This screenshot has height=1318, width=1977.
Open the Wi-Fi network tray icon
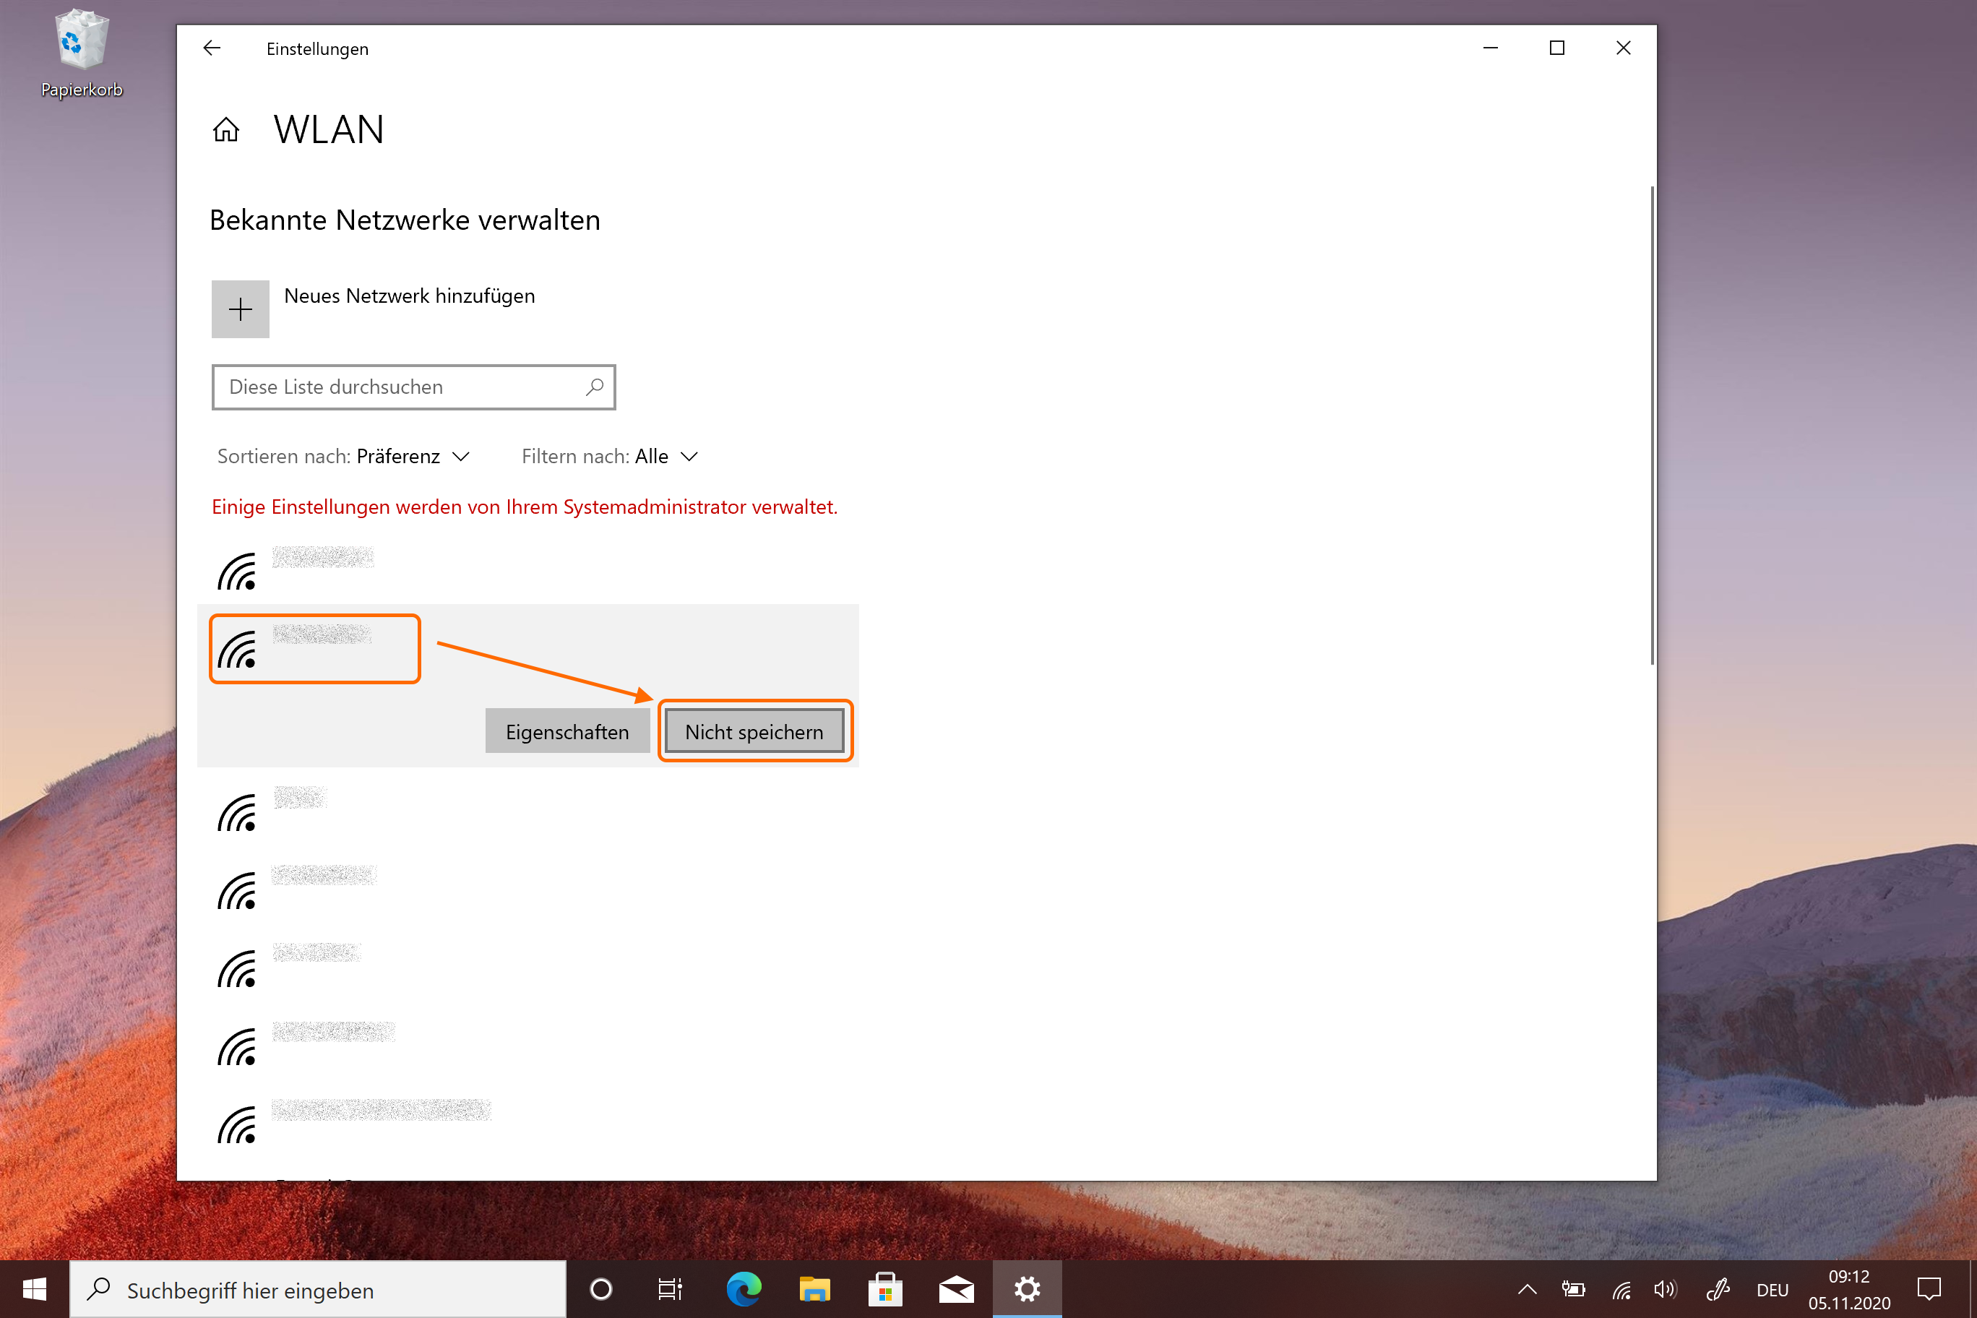(x=1621, y=1289)
